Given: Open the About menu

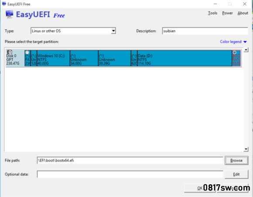Looking at the screenshot, I should click(243, 13).
